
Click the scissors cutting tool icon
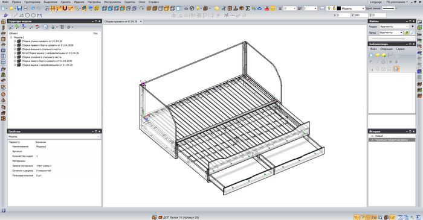point(224,8)
